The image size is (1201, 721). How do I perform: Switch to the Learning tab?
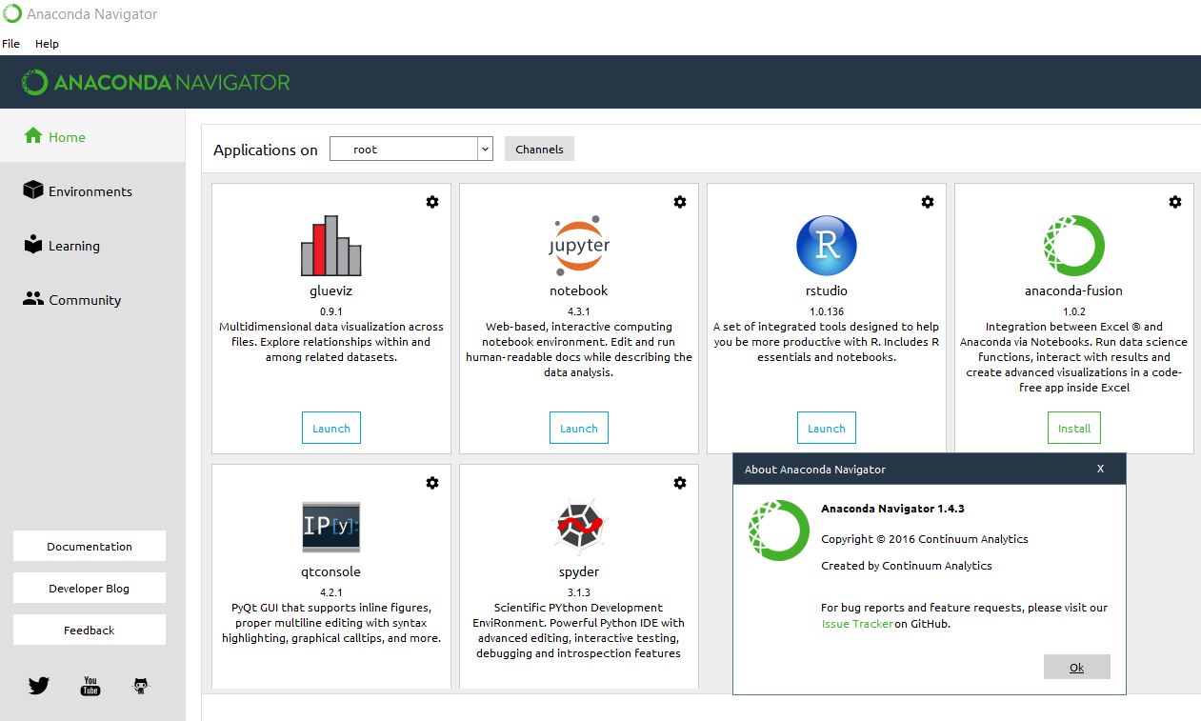point(92,245)
